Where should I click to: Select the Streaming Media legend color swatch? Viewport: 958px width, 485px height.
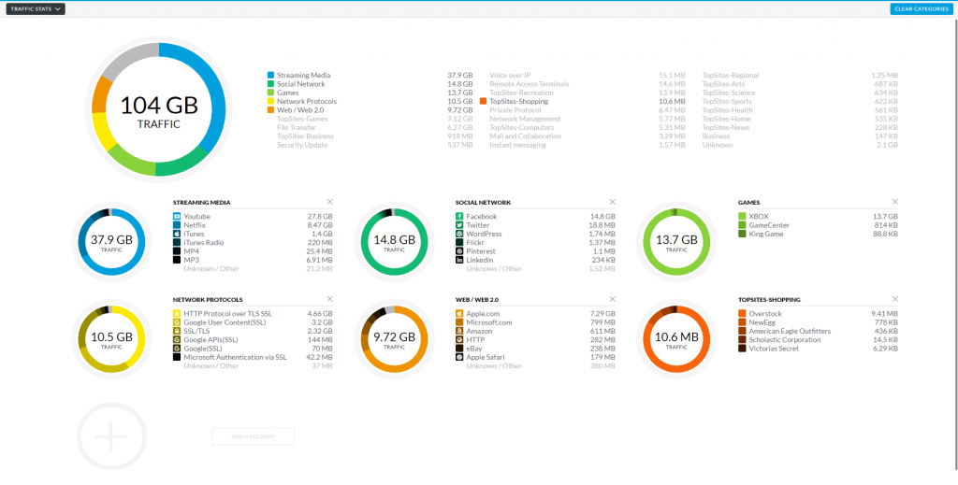(x=270, y=75)
